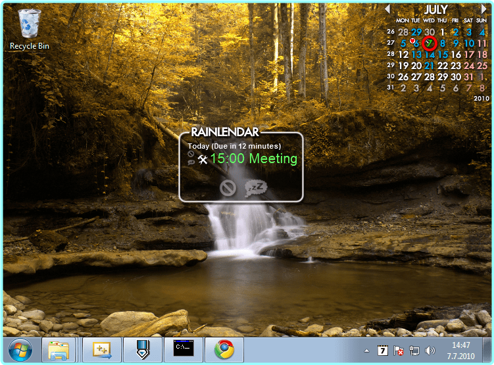Click the 15:00 Meeting event text

(x=253, y=158)
